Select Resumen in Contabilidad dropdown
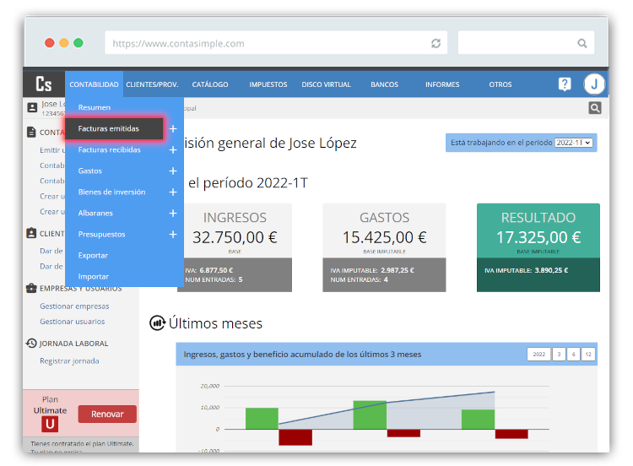Screen dimensions: 633x466 click(94, 107)
